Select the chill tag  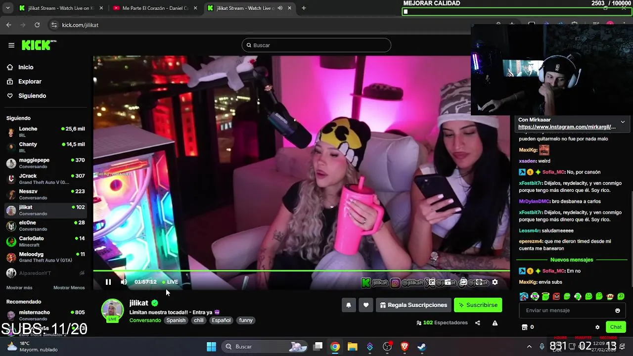199,320
